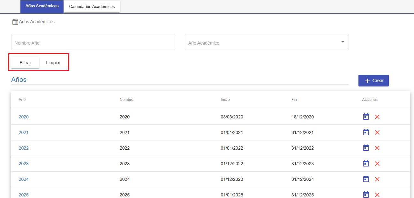This screenshot has height=198, width=414.
Task: Switch to Calendarios Académicos tab
Action: [92, 7]
